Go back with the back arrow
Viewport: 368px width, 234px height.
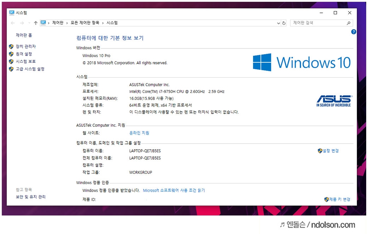[x=13, y=23]
